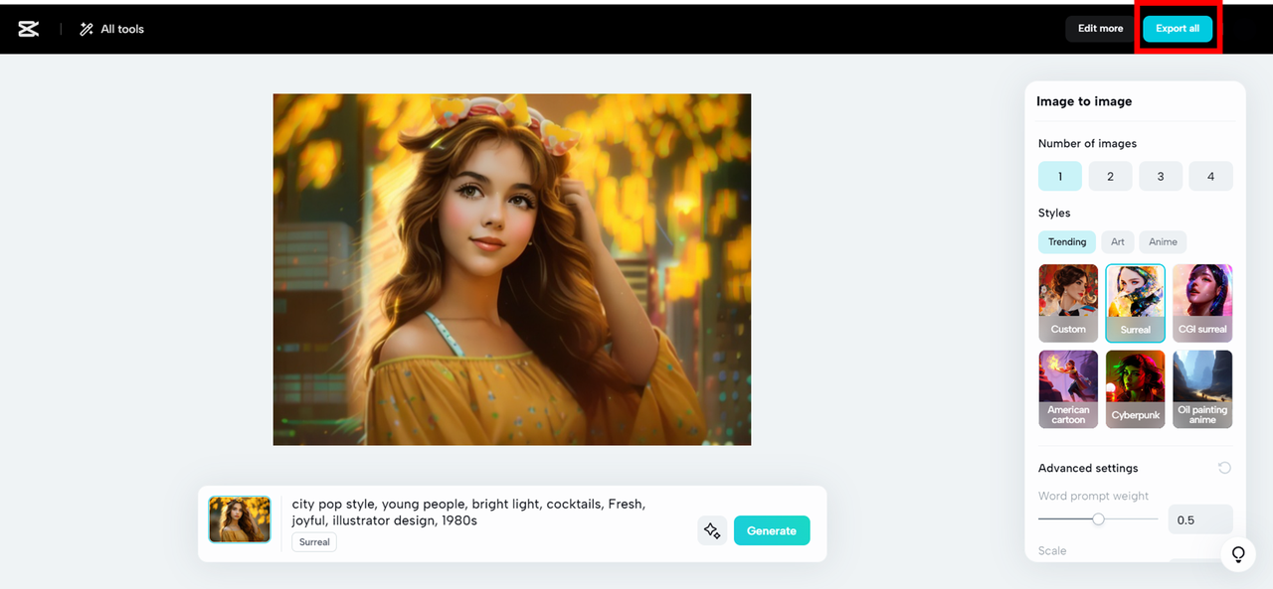Click the Word prompt weight value field
The width and height of the screenshot is (1273, 589).
[1200, 519]
